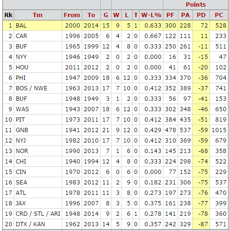This screenshot has height=231, width=229.
Task: Sort by the G games column header
Action: coord(106,15)
